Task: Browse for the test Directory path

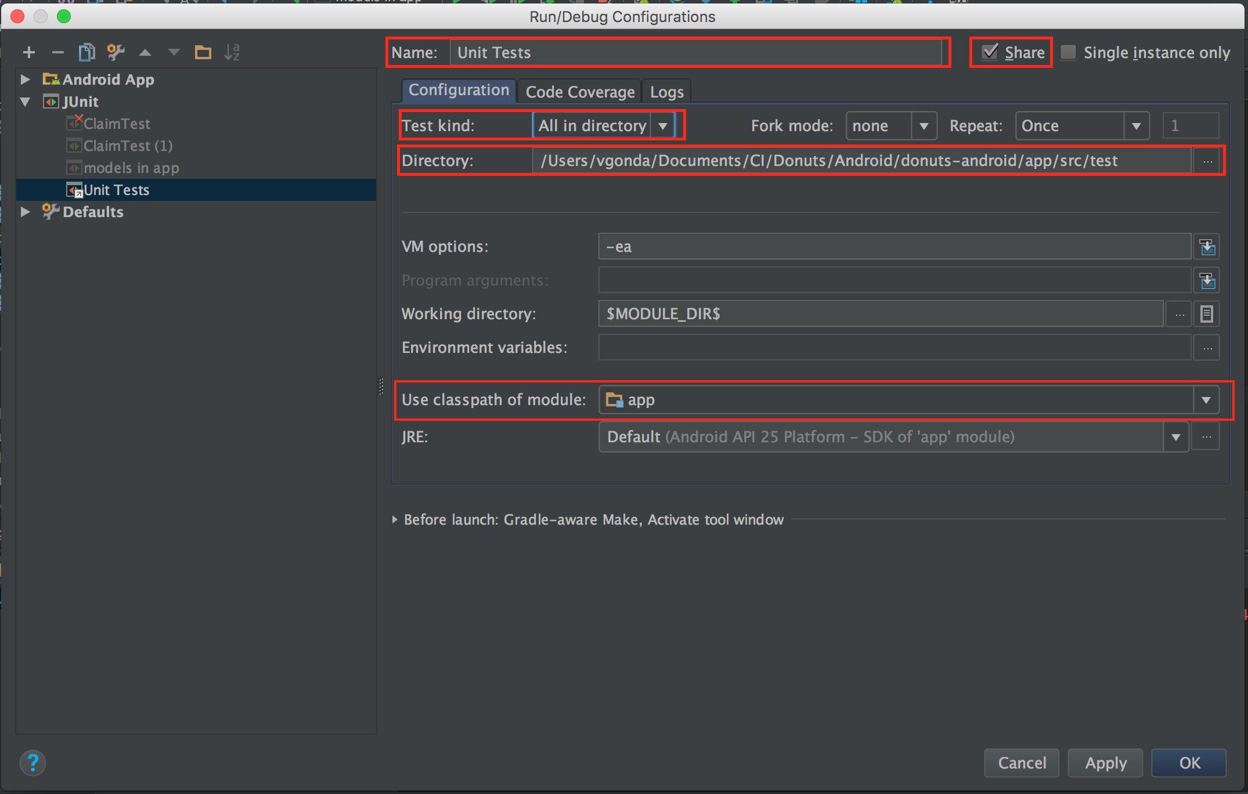Action: pos(1207,161)
